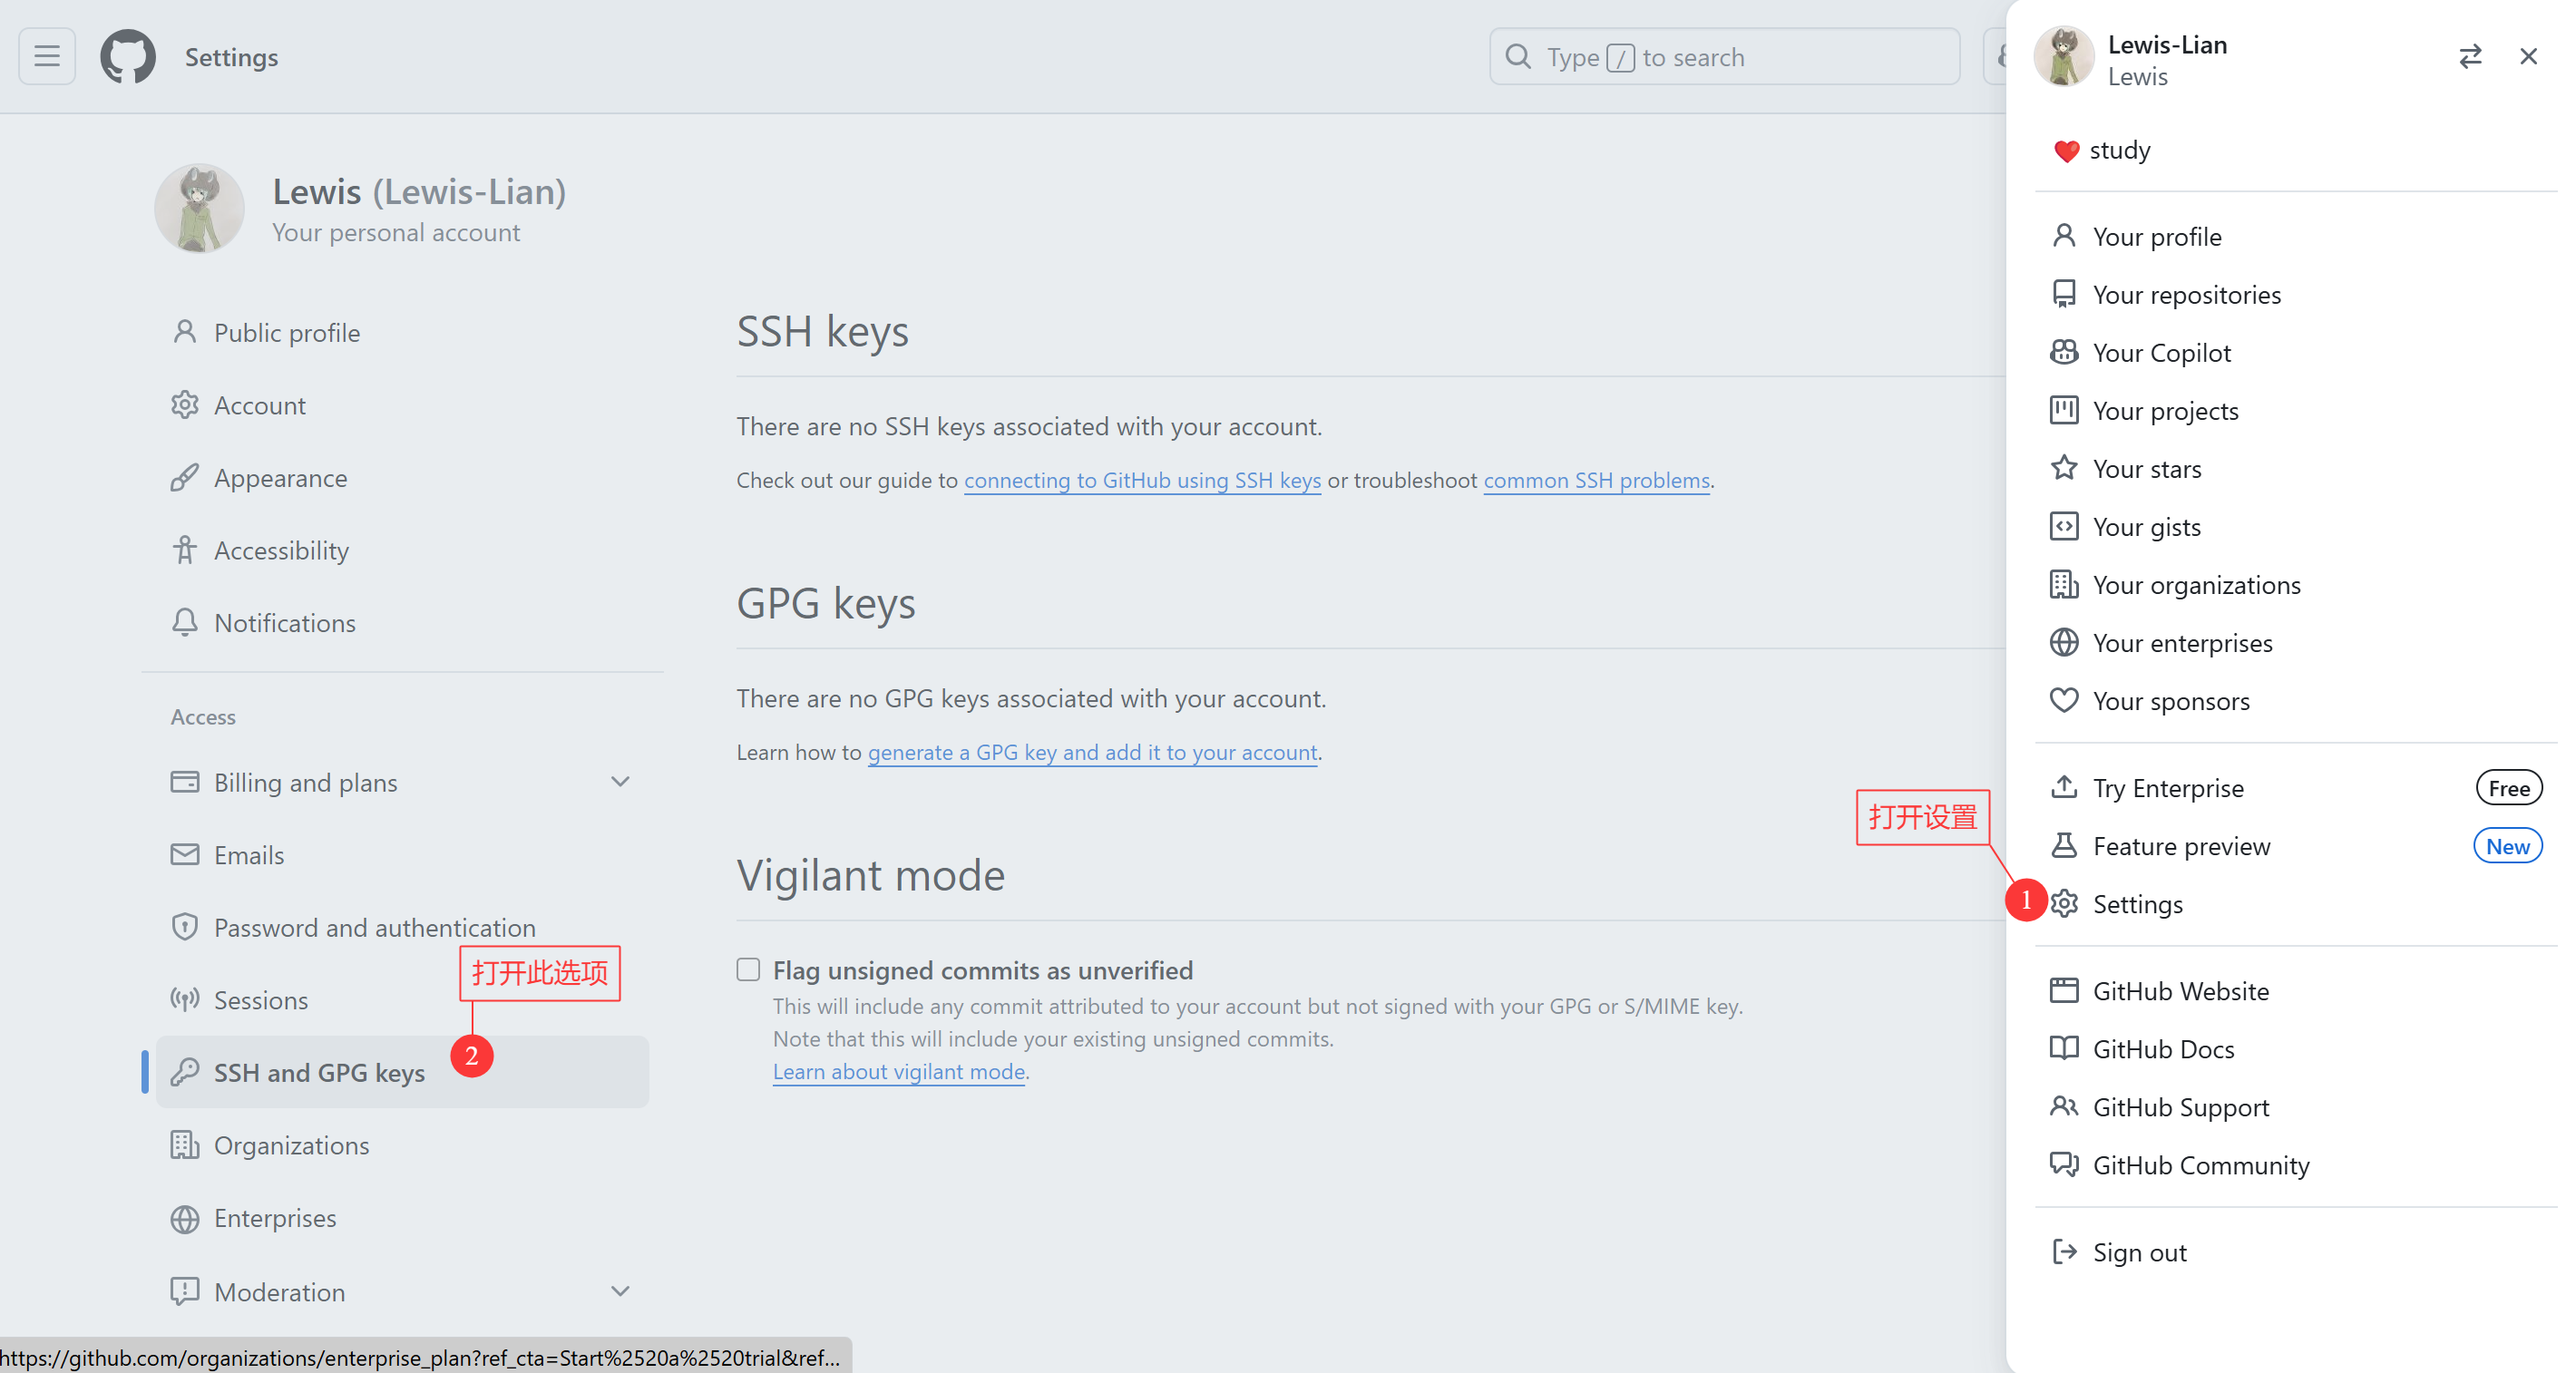Click the Feature preview beaker icon
Screen dimensions: 2576x1373
pos(2064,845)
